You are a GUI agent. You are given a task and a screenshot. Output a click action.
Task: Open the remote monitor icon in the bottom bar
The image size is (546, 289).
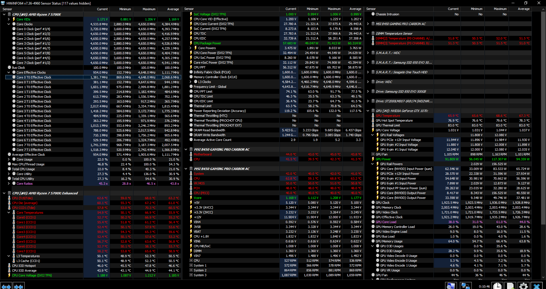[451, 286]
